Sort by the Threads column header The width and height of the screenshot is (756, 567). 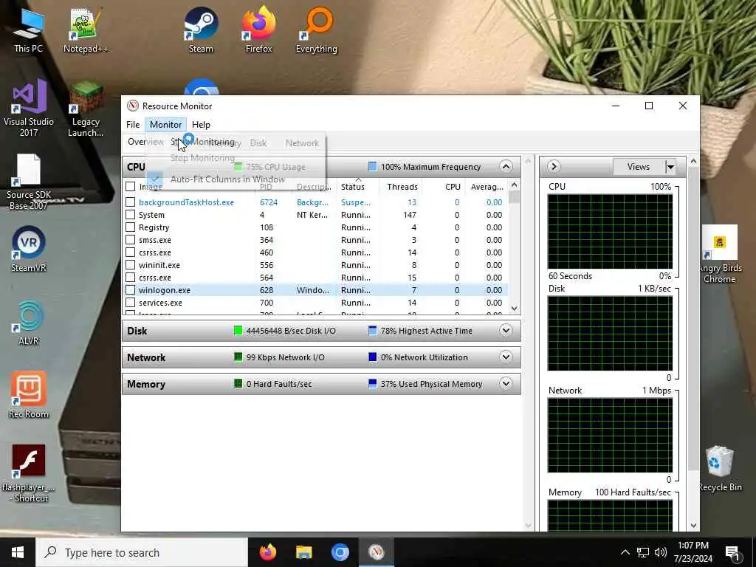402,187
